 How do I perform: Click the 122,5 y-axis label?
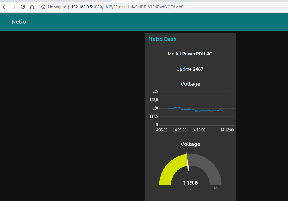pos(153,100)
